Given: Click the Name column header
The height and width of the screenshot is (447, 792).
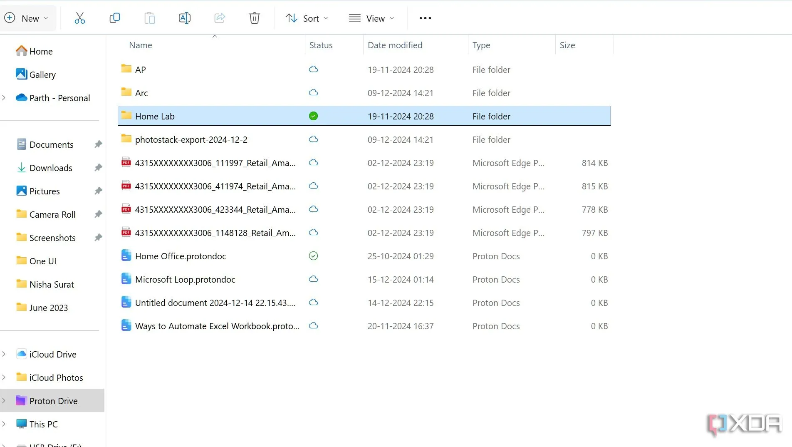Looking at the screenshot, I should pos(141,45).
